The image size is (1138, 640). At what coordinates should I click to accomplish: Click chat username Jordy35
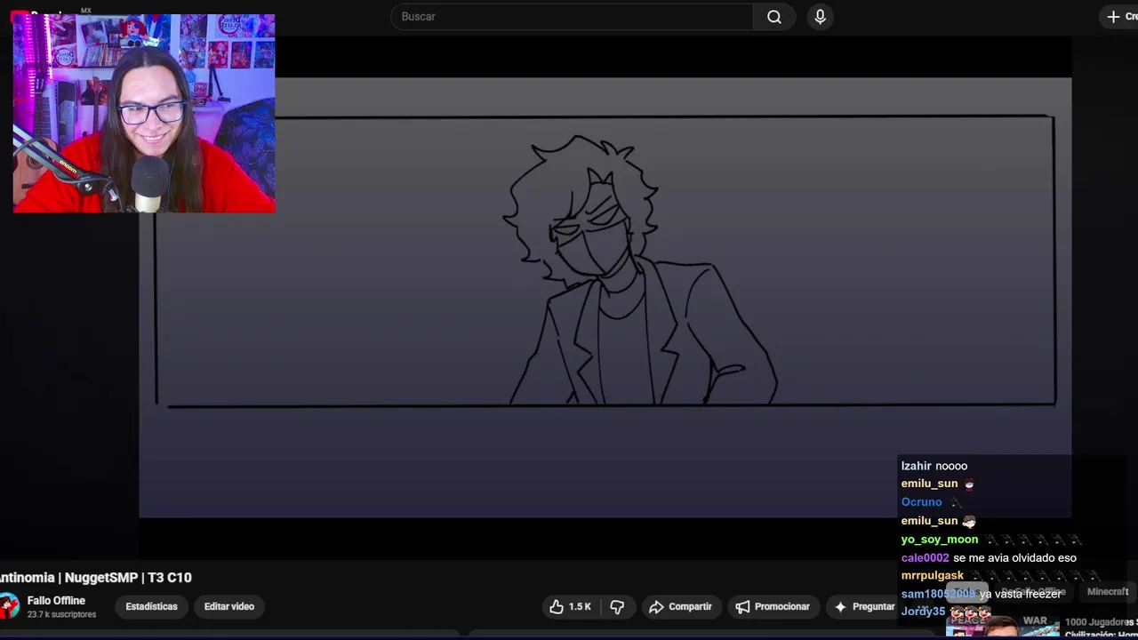click(923, 612)
